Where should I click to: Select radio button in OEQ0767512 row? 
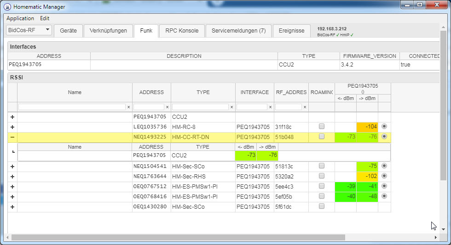[x=384, y=186]
